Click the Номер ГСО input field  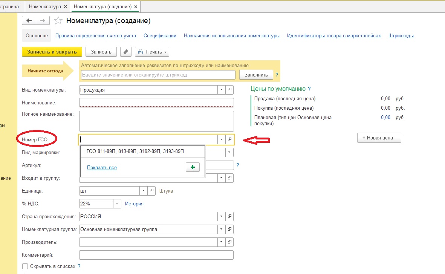pos(148,139)
